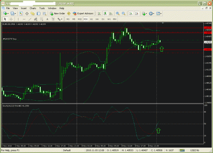Switch to bar chart display icon

(x=99, y=14)
